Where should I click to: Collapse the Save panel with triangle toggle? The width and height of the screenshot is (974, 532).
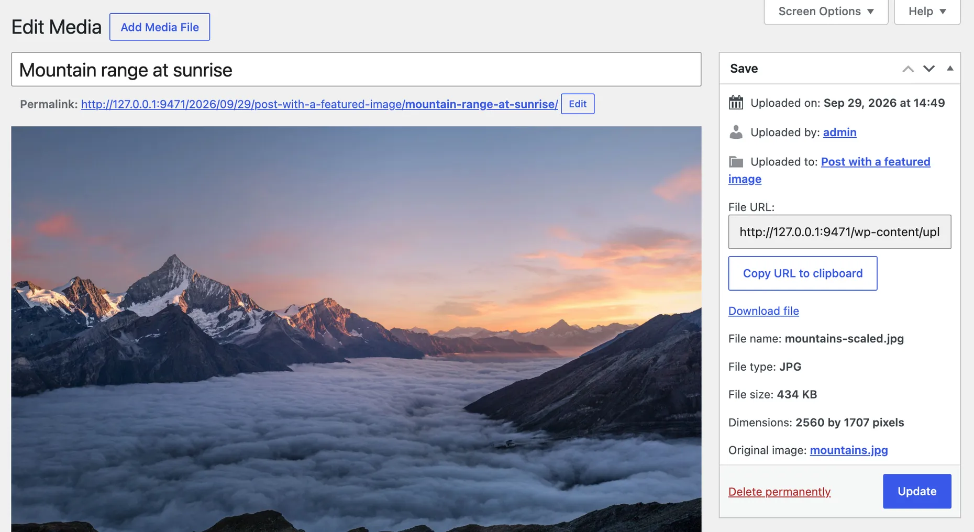tap(950, 69)
